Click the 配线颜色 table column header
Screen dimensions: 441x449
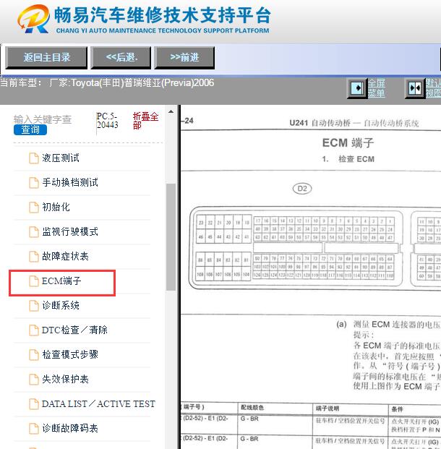coord(252,408)
